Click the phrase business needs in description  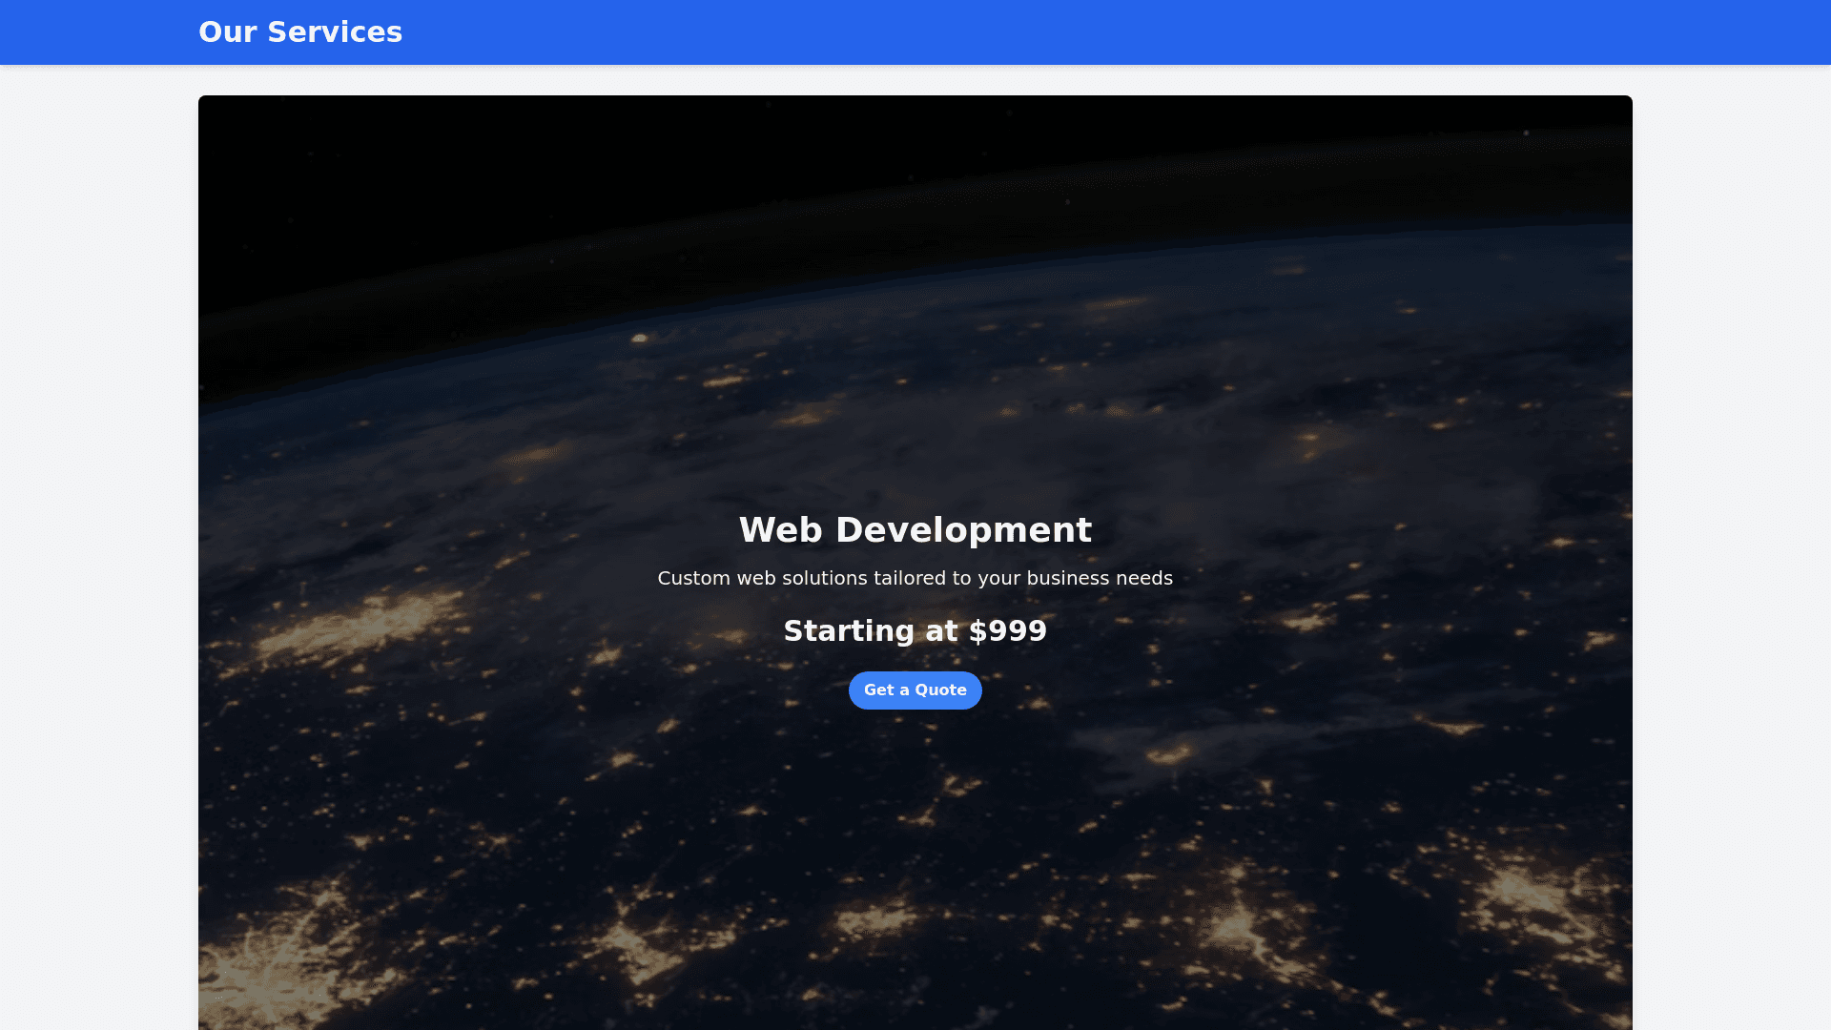[x=1099, y=578]
